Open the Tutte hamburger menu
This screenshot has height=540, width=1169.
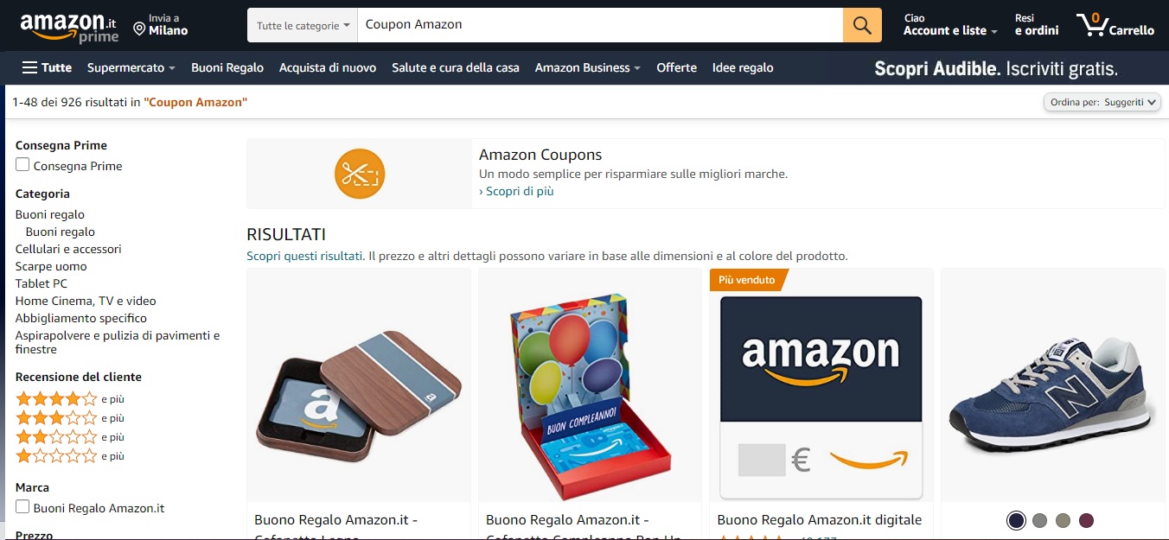click(47, 67)
